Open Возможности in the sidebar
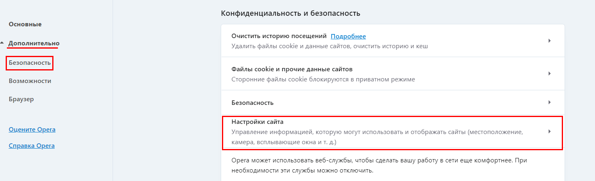This screenshot has height=181, width=595. tap(30, 81)
